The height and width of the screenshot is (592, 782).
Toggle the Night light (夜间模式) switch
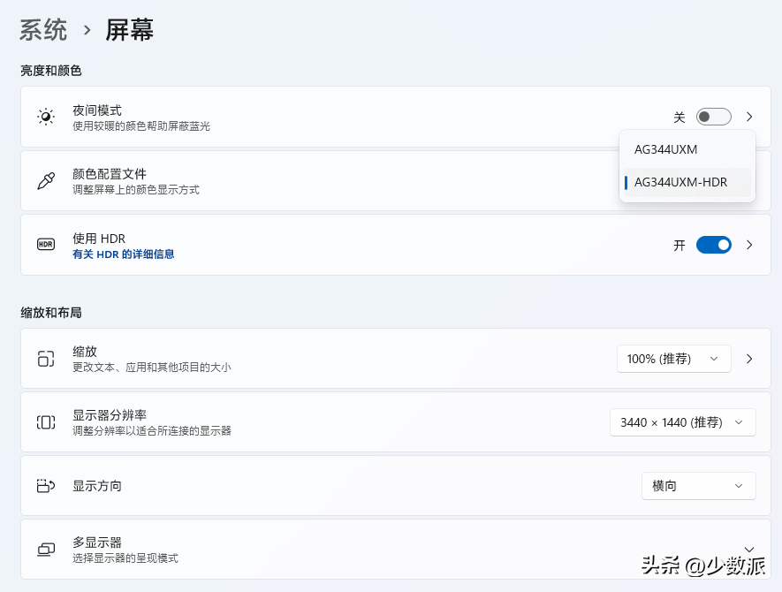(713, 117)
